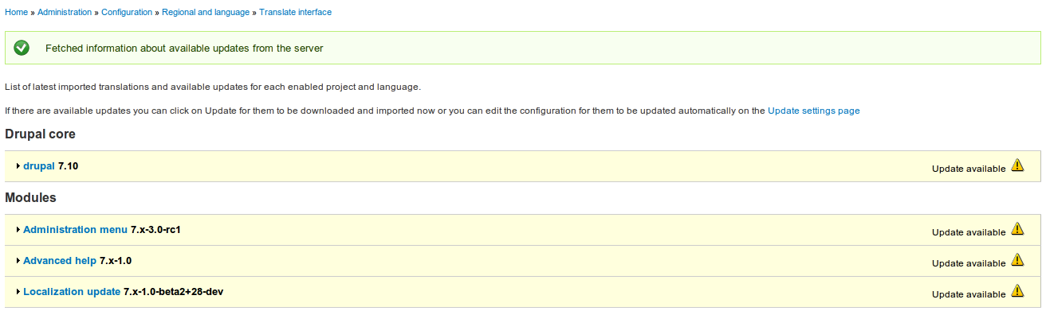Expand the Administration menu row triangle

point(18,230)
